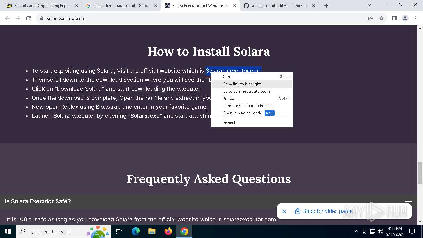Click the Now open Roblox using Bloxstrap line
This screenshot has width=423, height=238.
120,107
